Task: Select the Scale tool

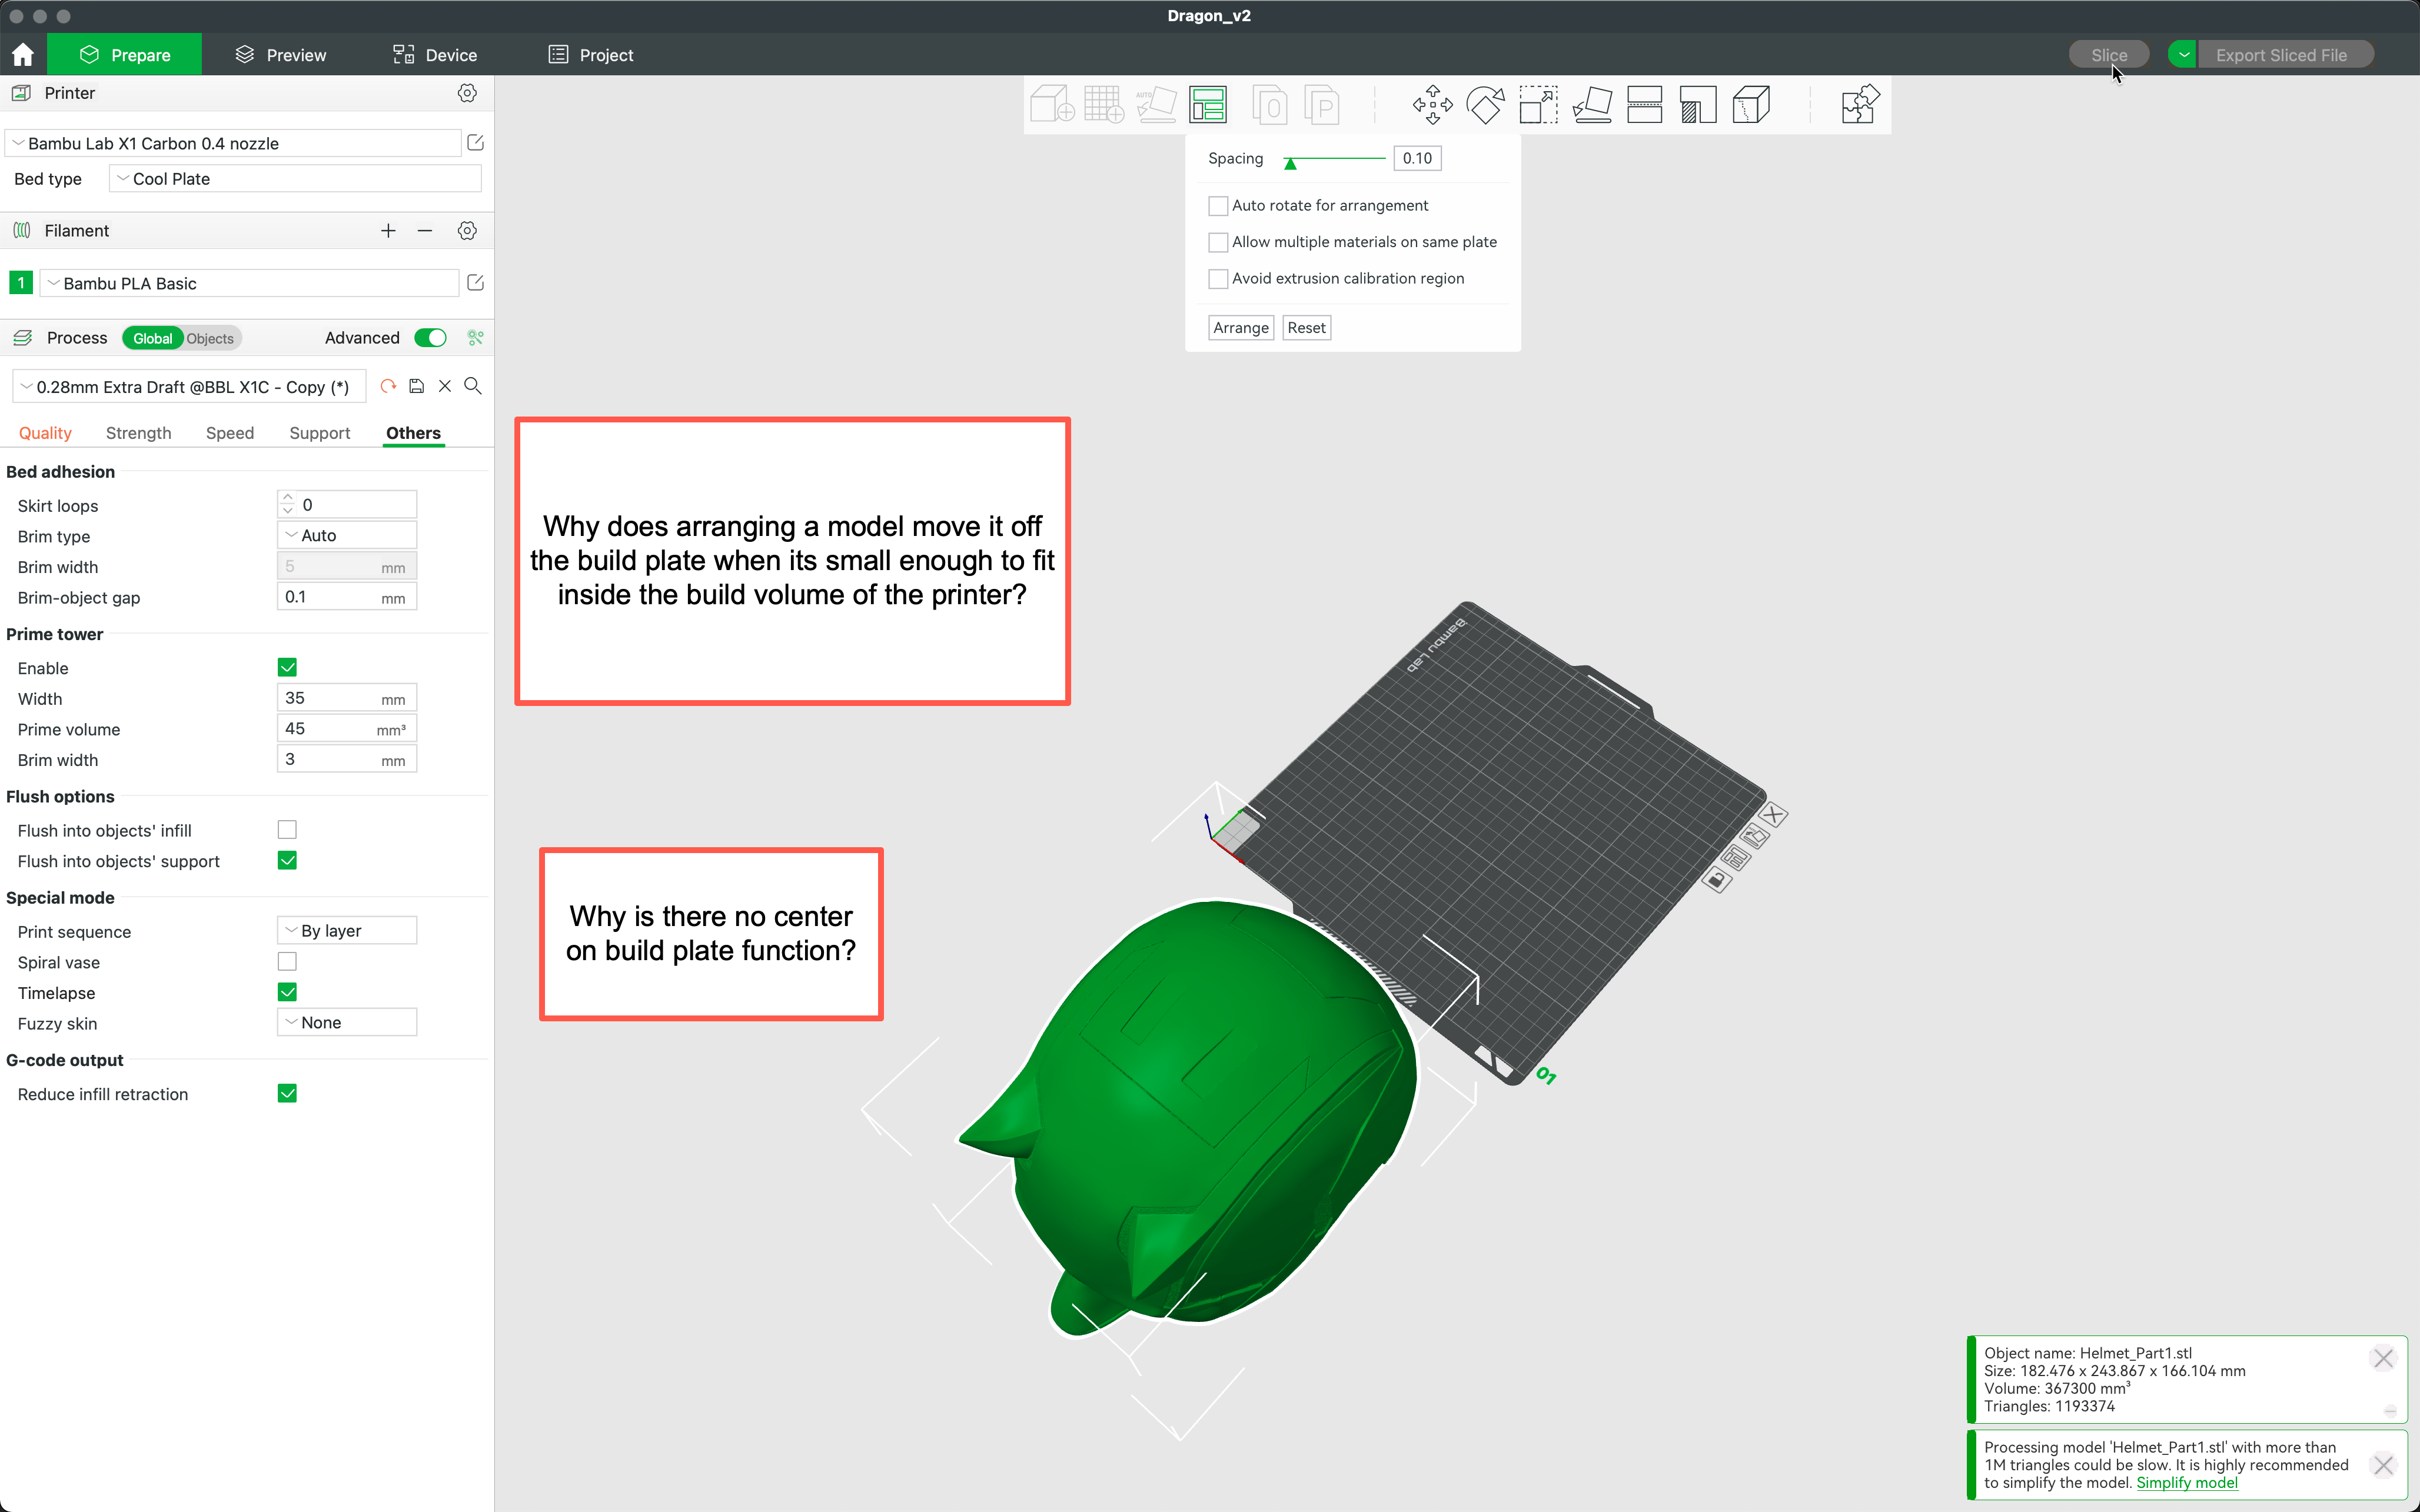Action: coord(1538,104)
